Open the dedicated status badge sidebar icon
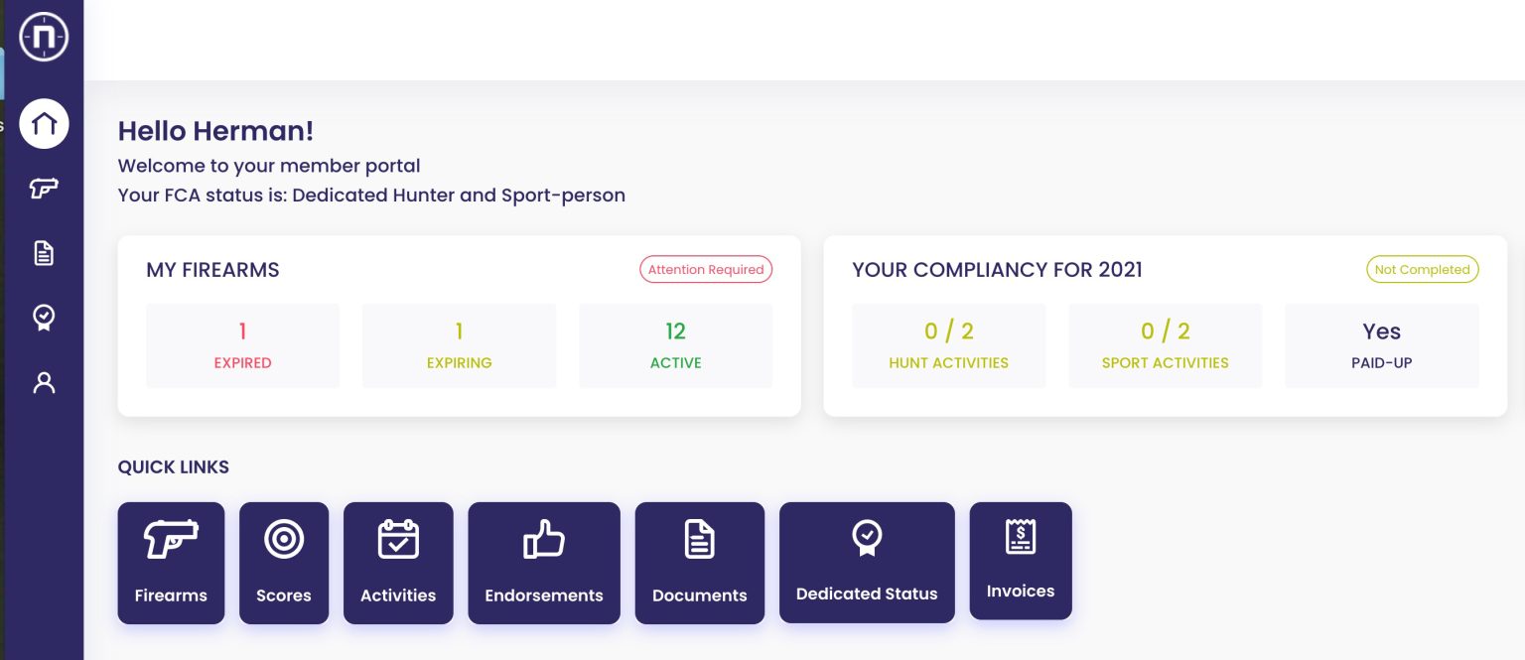The width and height of the screenshot is (1525, 660). pyautogui.click(x=44, y=318)
